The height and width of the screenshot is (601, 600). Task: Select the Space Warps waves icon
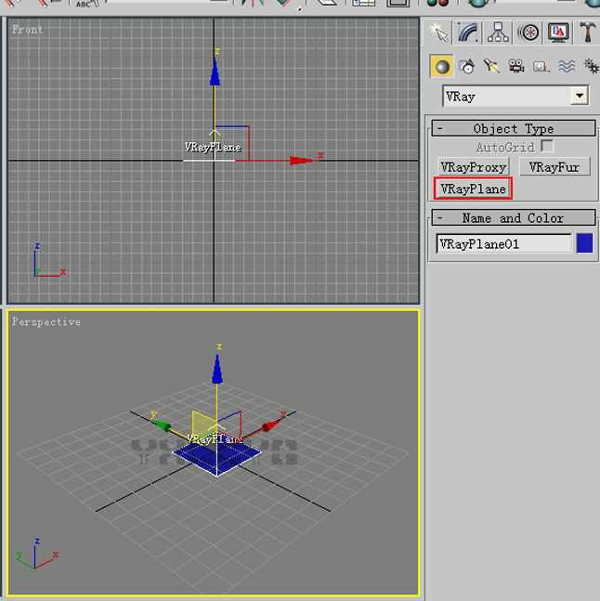(x=567, y=67)
